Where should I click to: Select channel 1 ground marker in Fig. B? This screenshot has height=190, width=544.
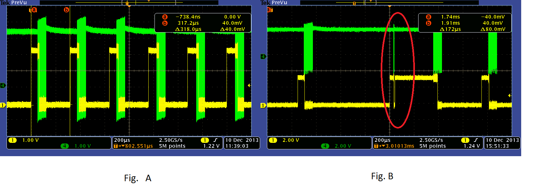263,105
